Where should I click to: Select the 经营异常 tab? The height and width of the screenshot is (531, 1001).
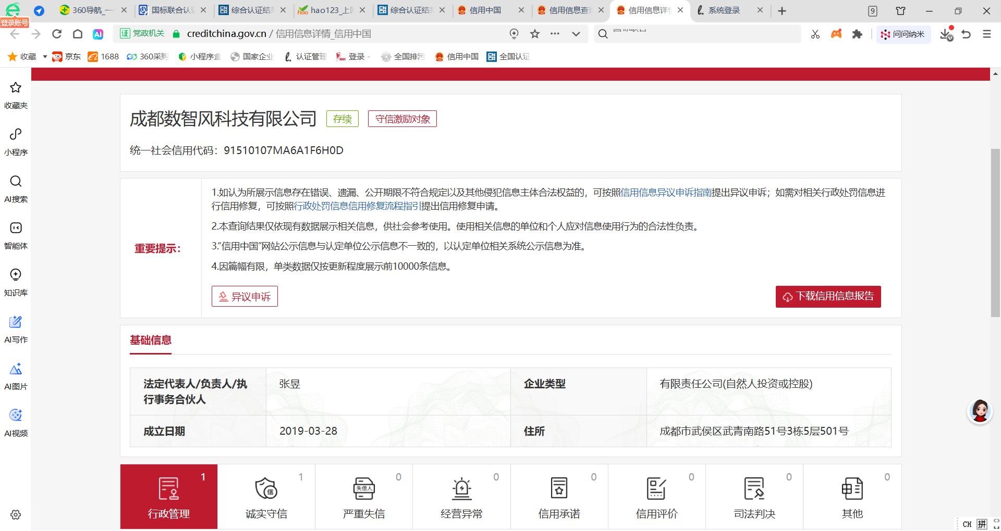click(x=461, y=497)
